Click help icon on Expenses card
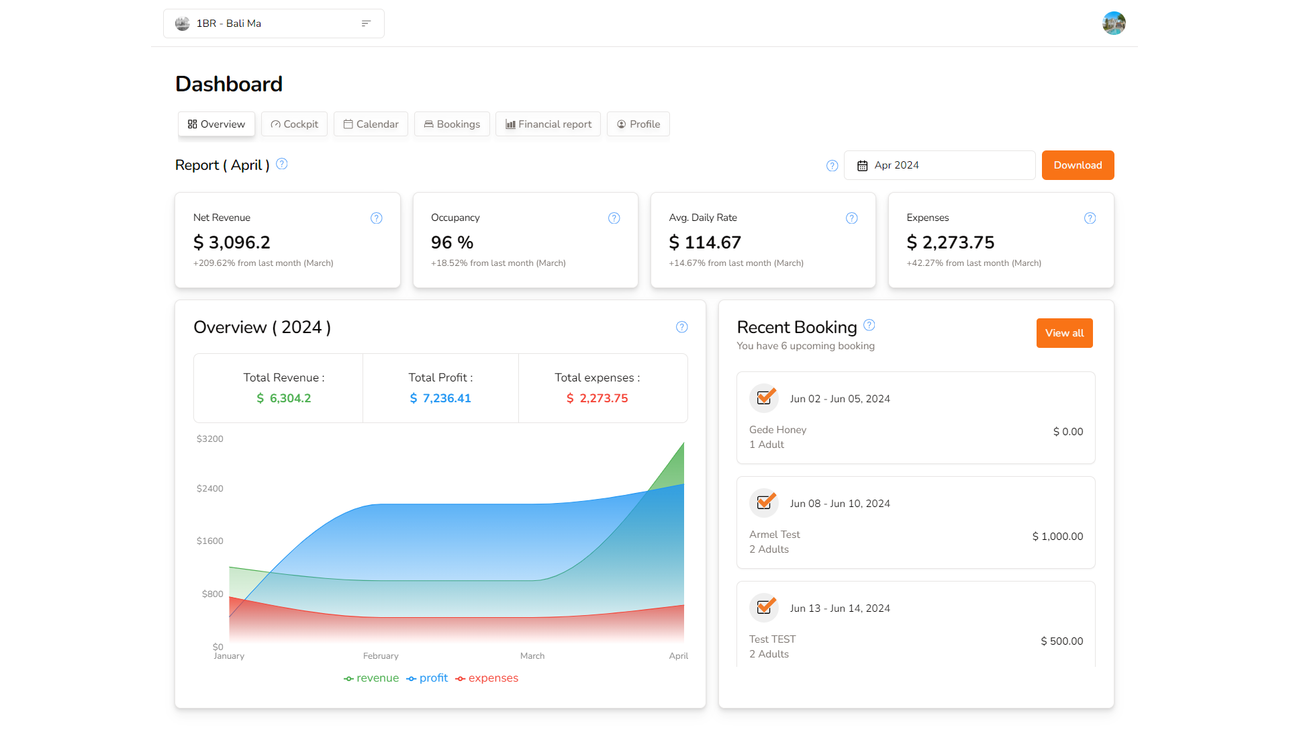The width and height of the screenshot is (1289, 732). point(1090,218)
